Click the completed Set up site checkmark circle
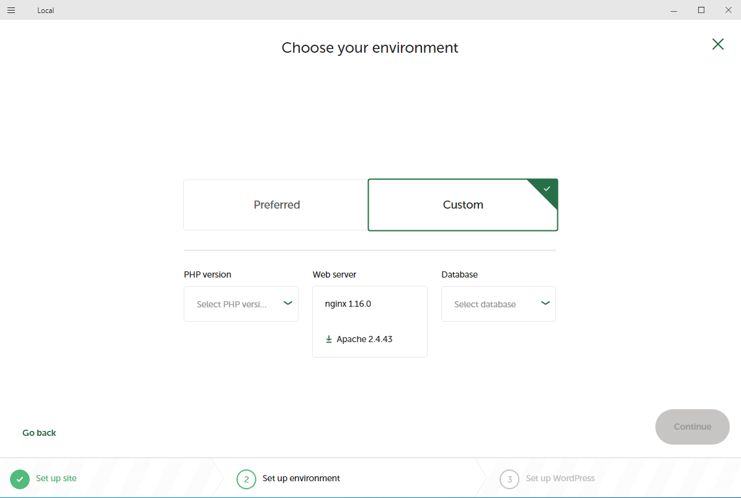 20,479
